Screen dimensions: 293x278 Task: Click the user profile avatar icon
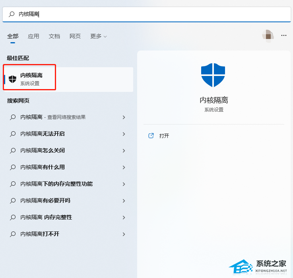point(268,35)
